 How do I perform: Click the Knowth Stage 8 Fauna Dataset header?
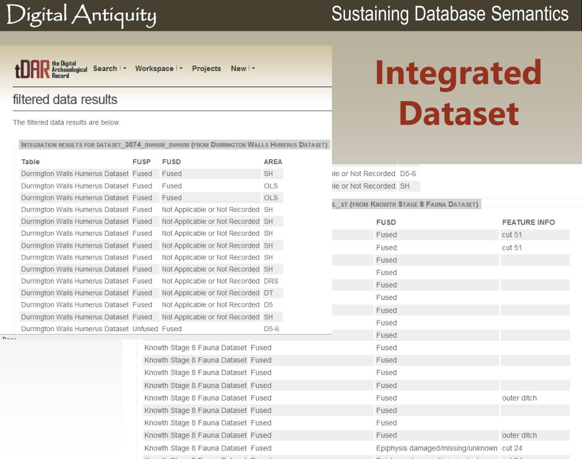pyautogui.click(x=406, y=205)
